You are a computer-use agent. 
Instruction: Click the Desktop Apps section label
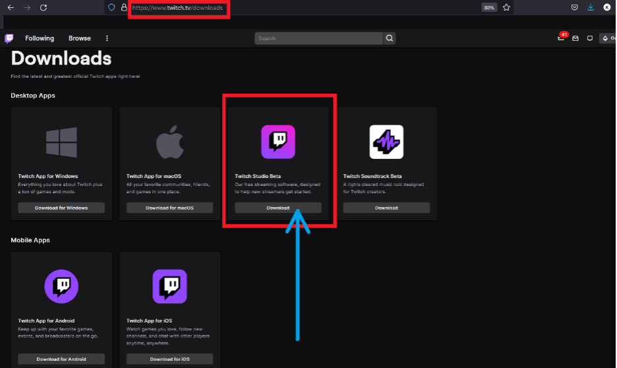(33, 96)
